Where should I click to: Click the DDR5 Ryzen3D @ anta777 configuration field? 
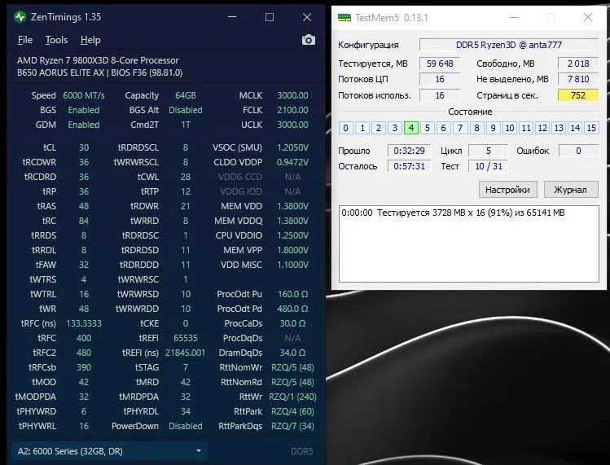click(509, 45)
